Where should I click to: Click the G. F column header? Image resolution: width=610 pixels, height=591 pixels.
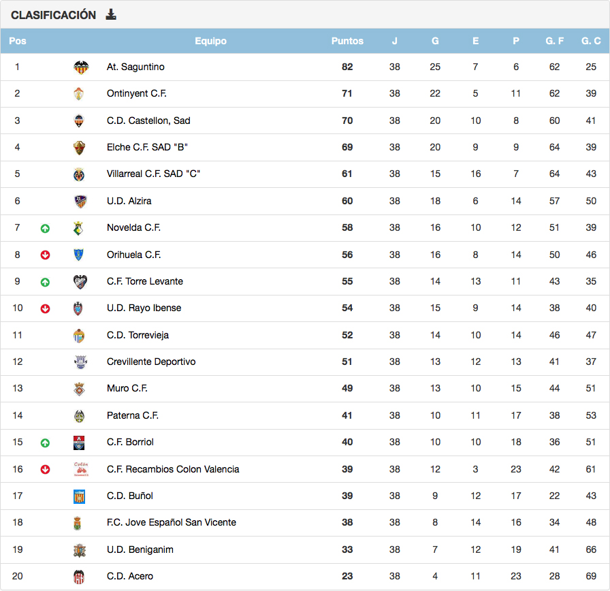point(554,41)
